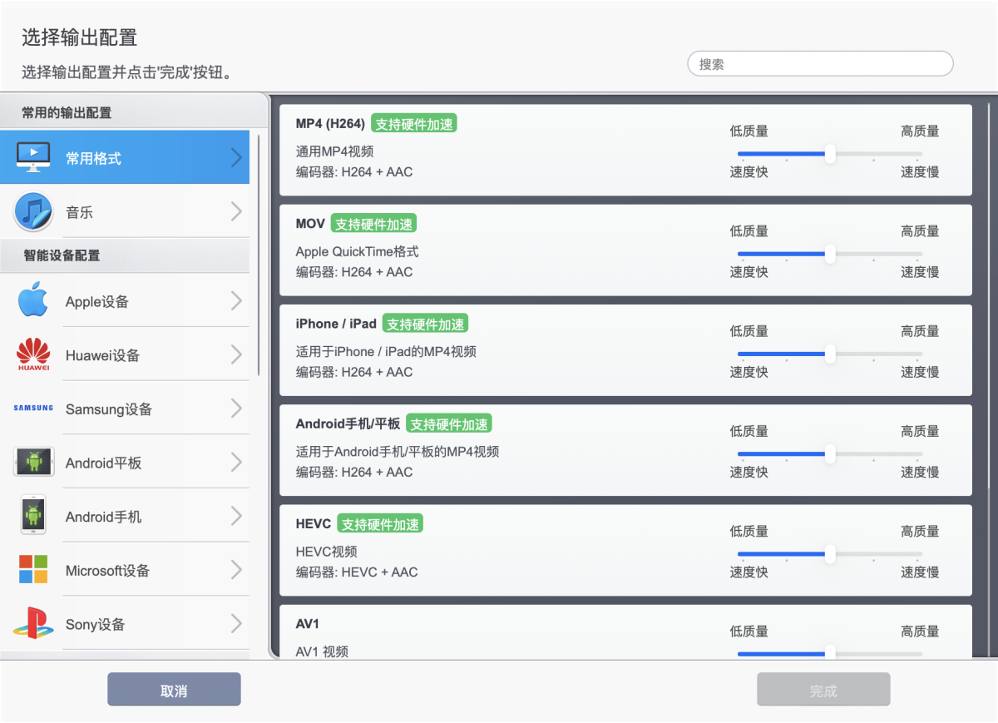Click the Samsung logo icon
This screenshot has height=723, width=998.
point(33,409)
